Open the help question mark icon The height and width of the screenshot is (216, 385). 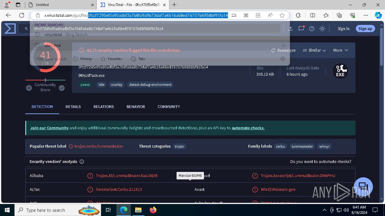(312, 29)
